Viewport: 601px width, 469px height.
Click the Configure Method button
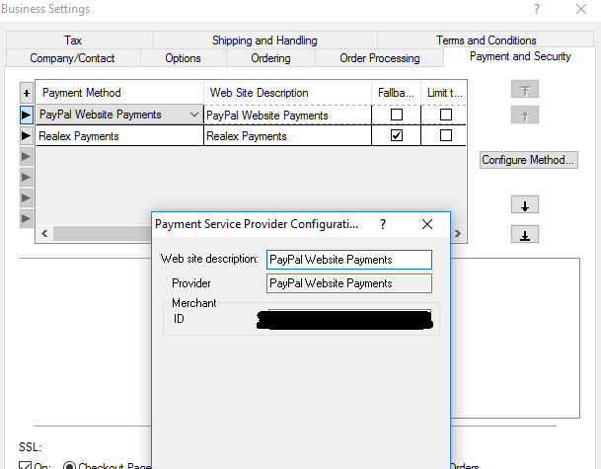529,160
